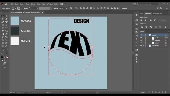Select the Zoom magnifier tool
The image size is (170, 96).
pyautogui.click(x=6, y=40)
